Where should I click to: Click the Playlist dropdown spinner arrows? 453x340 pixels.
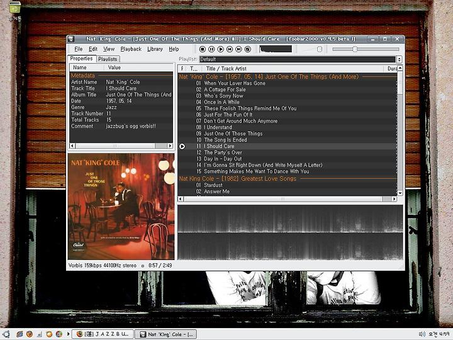[x=400, y=59]
